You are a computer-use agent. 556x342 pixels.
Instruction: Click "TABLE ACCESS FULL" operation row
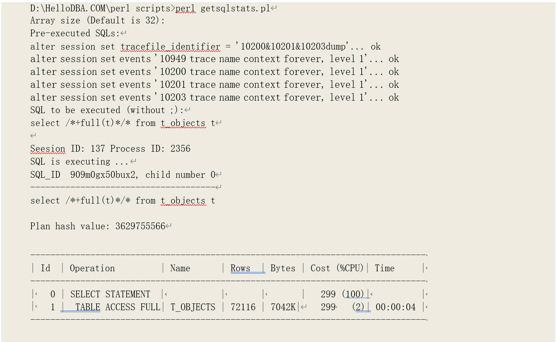click(x=117, y=307)
